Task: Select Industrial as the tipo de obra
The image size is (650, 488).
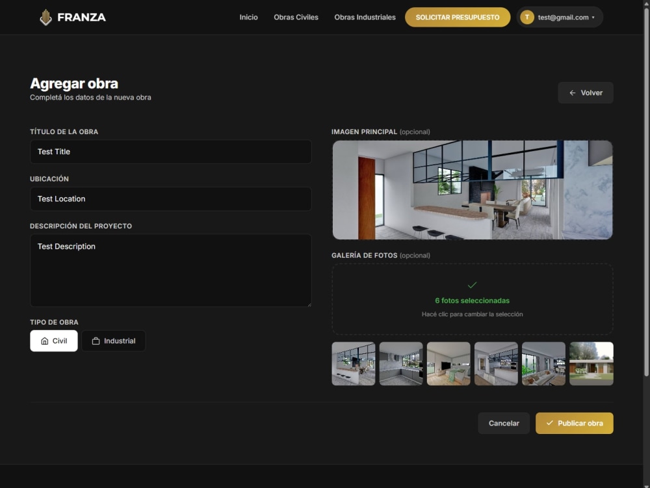Action: [114, 341]
